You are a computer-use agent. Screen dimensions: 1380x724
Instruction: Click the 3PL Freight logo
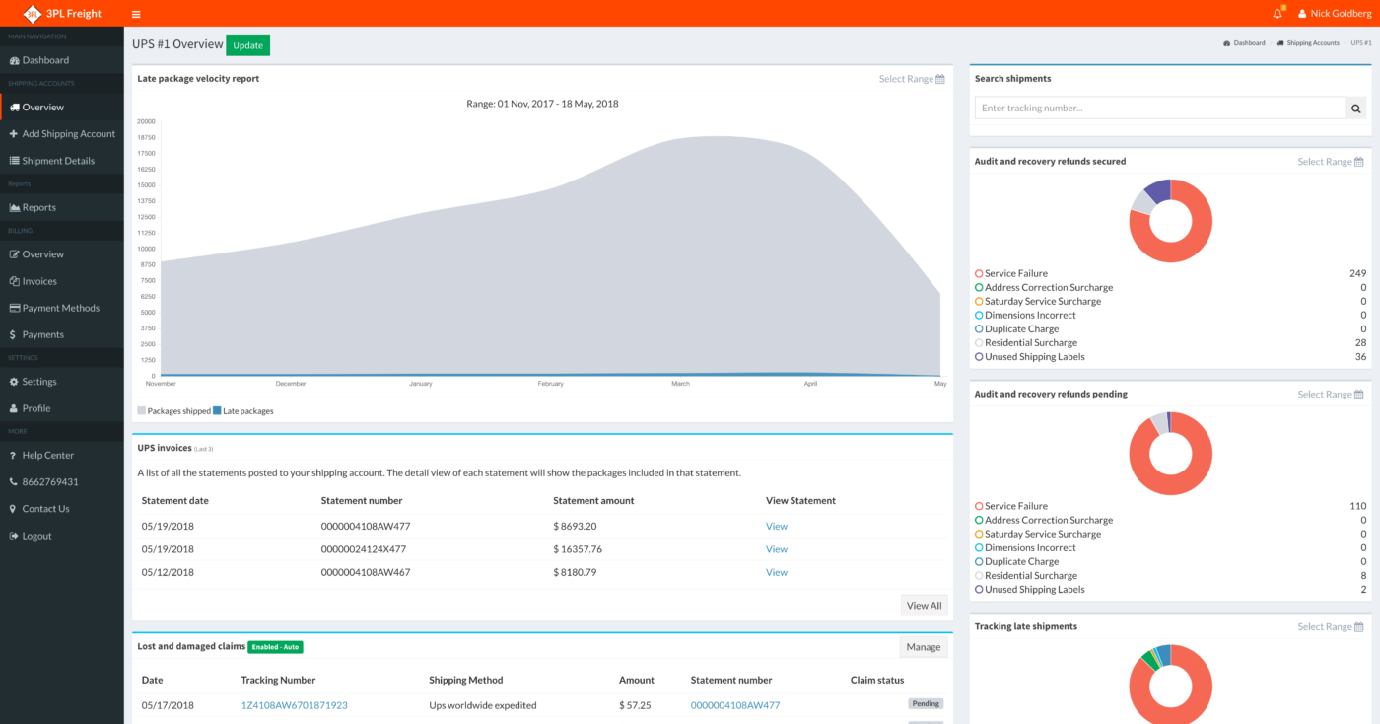pyautogui.click(x=62, y=13)
